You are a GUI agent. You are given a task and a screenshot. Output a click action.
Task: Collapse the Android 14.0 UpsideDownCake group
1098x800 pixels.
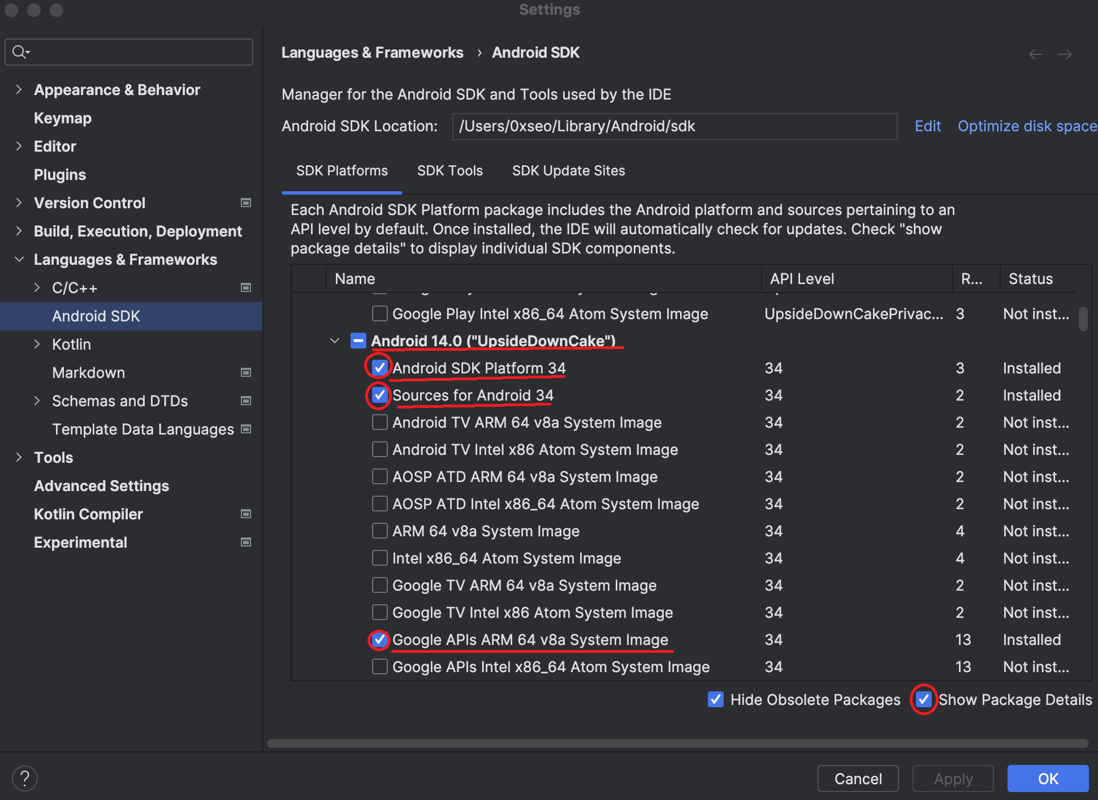pos(335,341)
